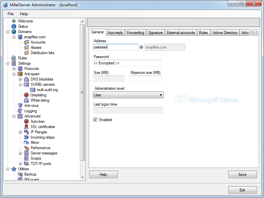
Task: Click the IP Ranges icon
Action: pos(26,132)
